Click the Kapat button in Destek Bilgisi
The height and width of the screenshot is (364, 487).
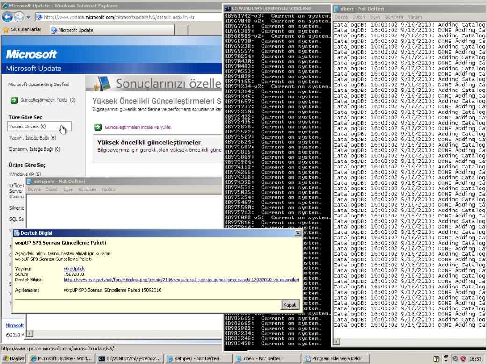point(290,305)
